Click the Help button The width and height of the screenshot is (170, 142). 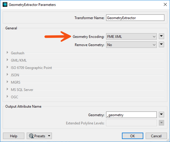(x=13, y=136)
